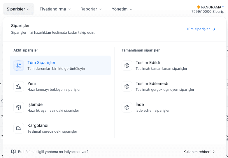Click the Kargolandı truck icon
Screen dimensions: 228x158
19,128
